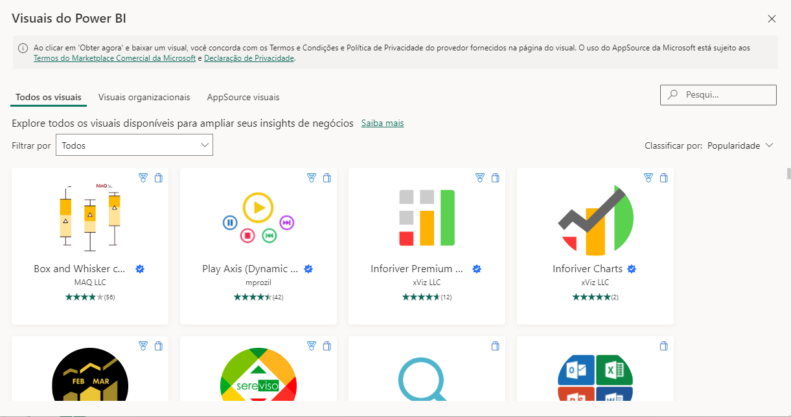791x417 pixels.
Task: Open Termos do Marketplace Comercial da Microsoft link
Action: coord(115,58)
